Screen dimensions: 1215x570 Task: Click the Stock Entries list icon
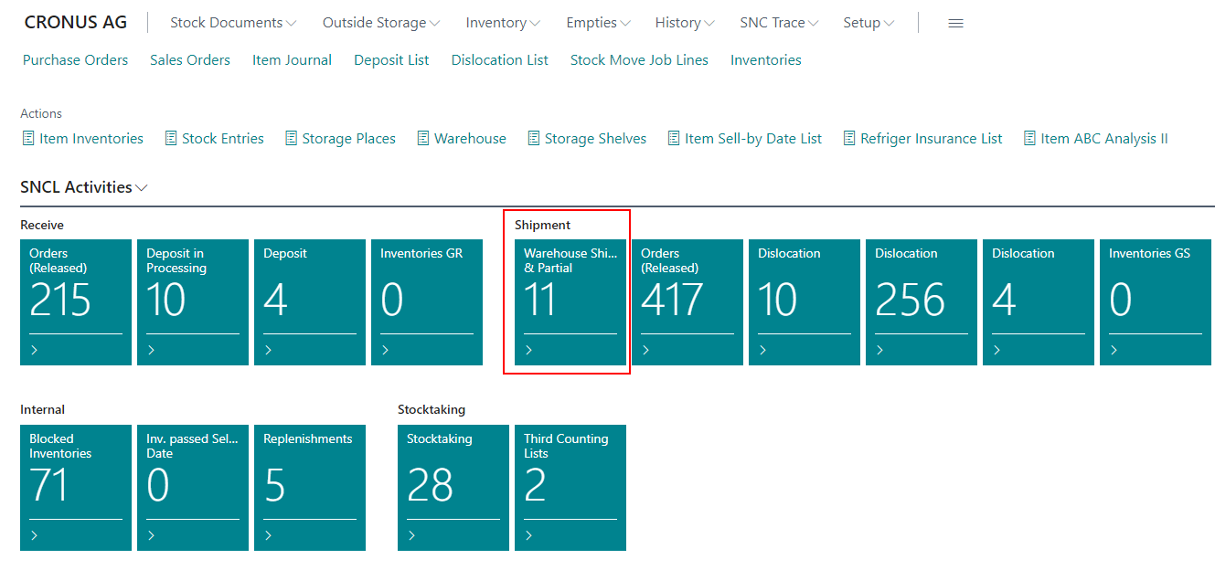tap(170, 139)
